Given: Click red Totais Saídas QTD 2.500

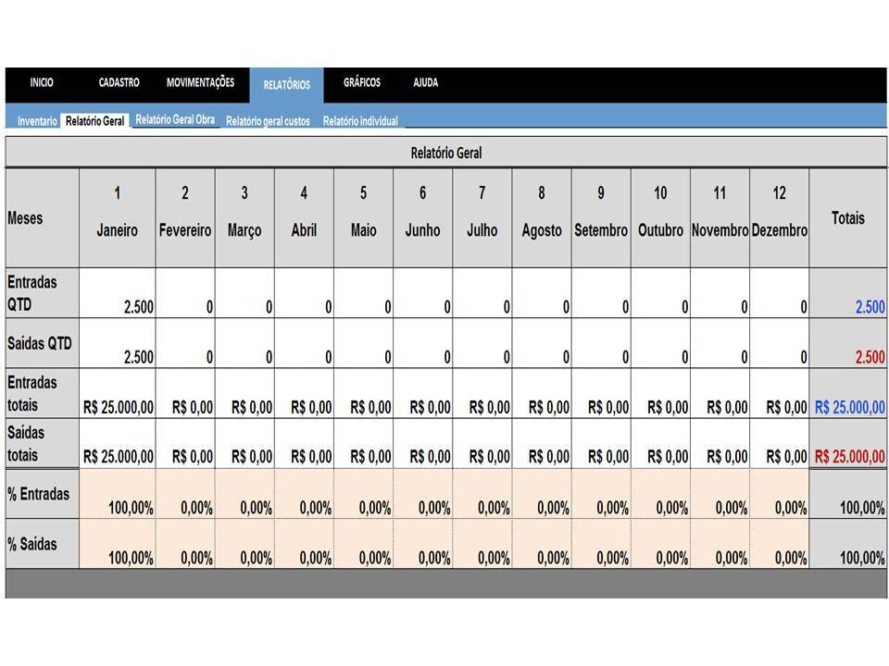Looking at the screenshot, I should click(848, 343).
